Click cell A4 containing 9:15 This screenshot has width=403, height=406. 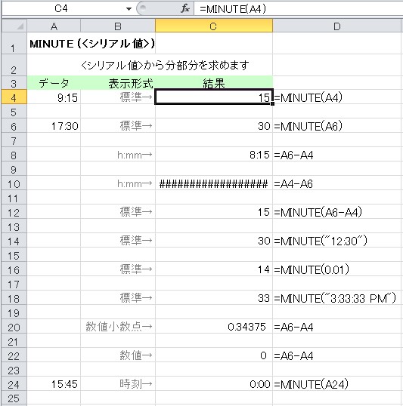54,97
